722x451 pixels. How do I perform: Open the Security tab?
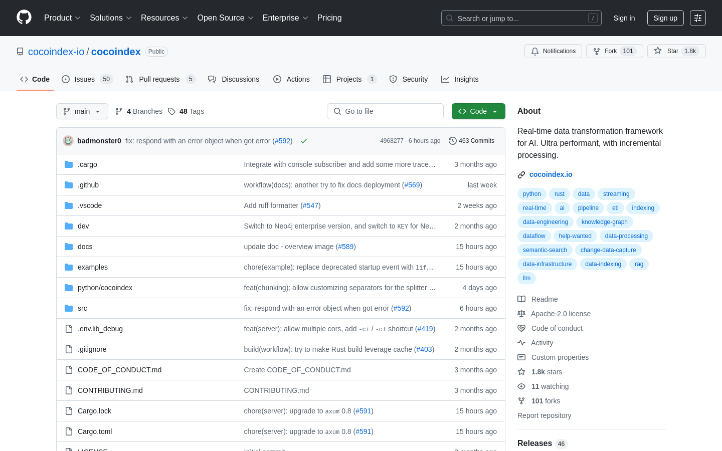click(409, 79)
